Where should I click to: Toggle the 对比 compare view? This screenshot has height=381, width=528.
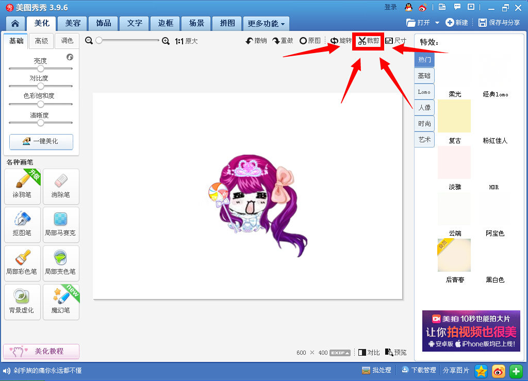(369, 353)
